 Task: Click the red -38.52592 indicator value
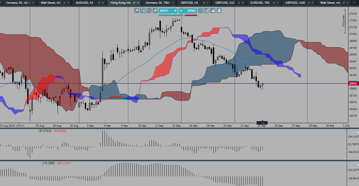click(x=59, y=131)
